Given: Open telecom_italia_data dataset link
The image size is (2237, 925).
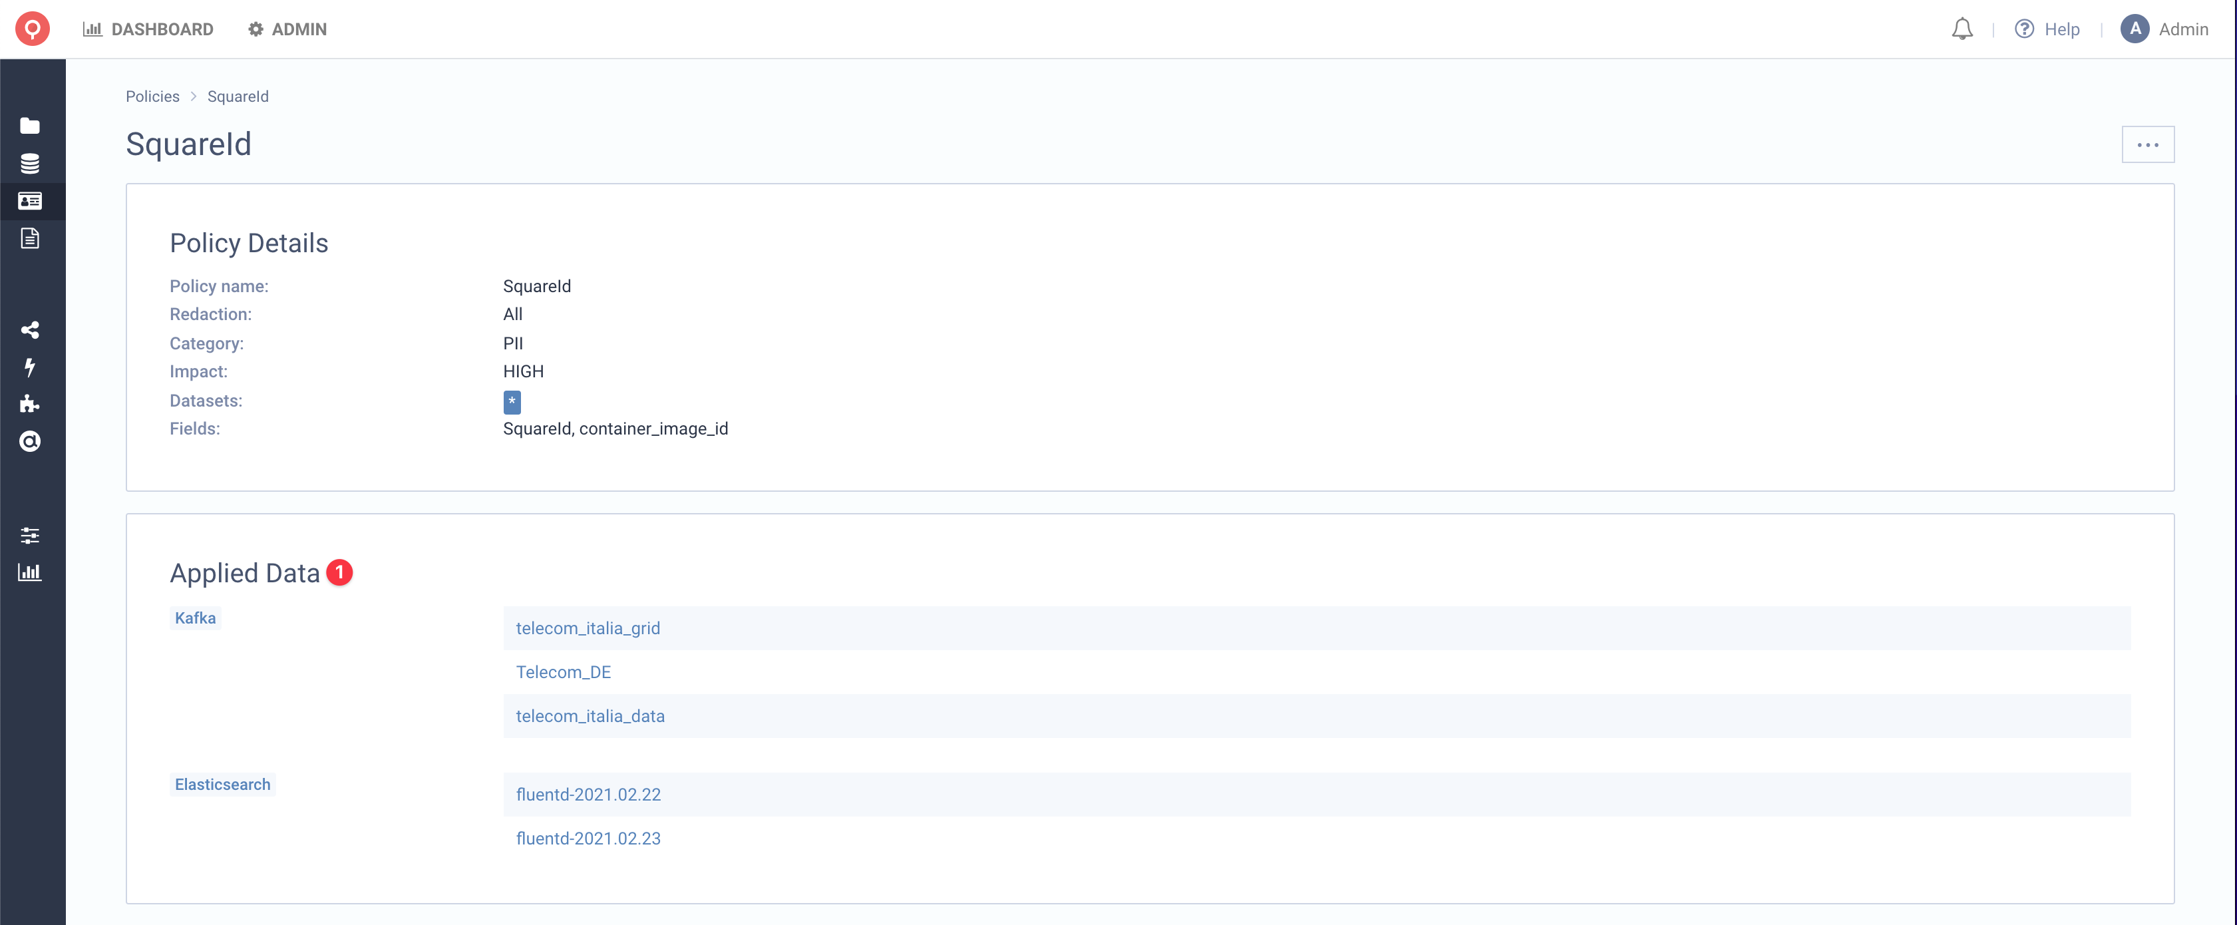Looking at the screenshot, I should click(590, 715).
